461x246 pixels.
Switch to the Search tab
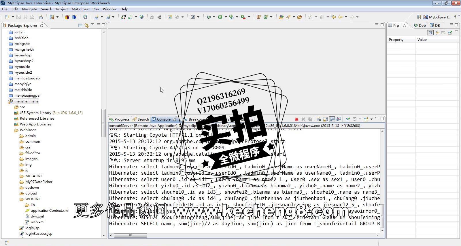[x=141, y=119]
